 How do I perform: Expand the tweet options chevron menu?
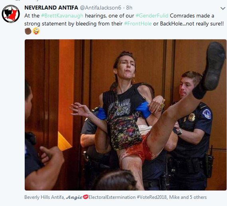pyautogui.click(x=223, y=8)
